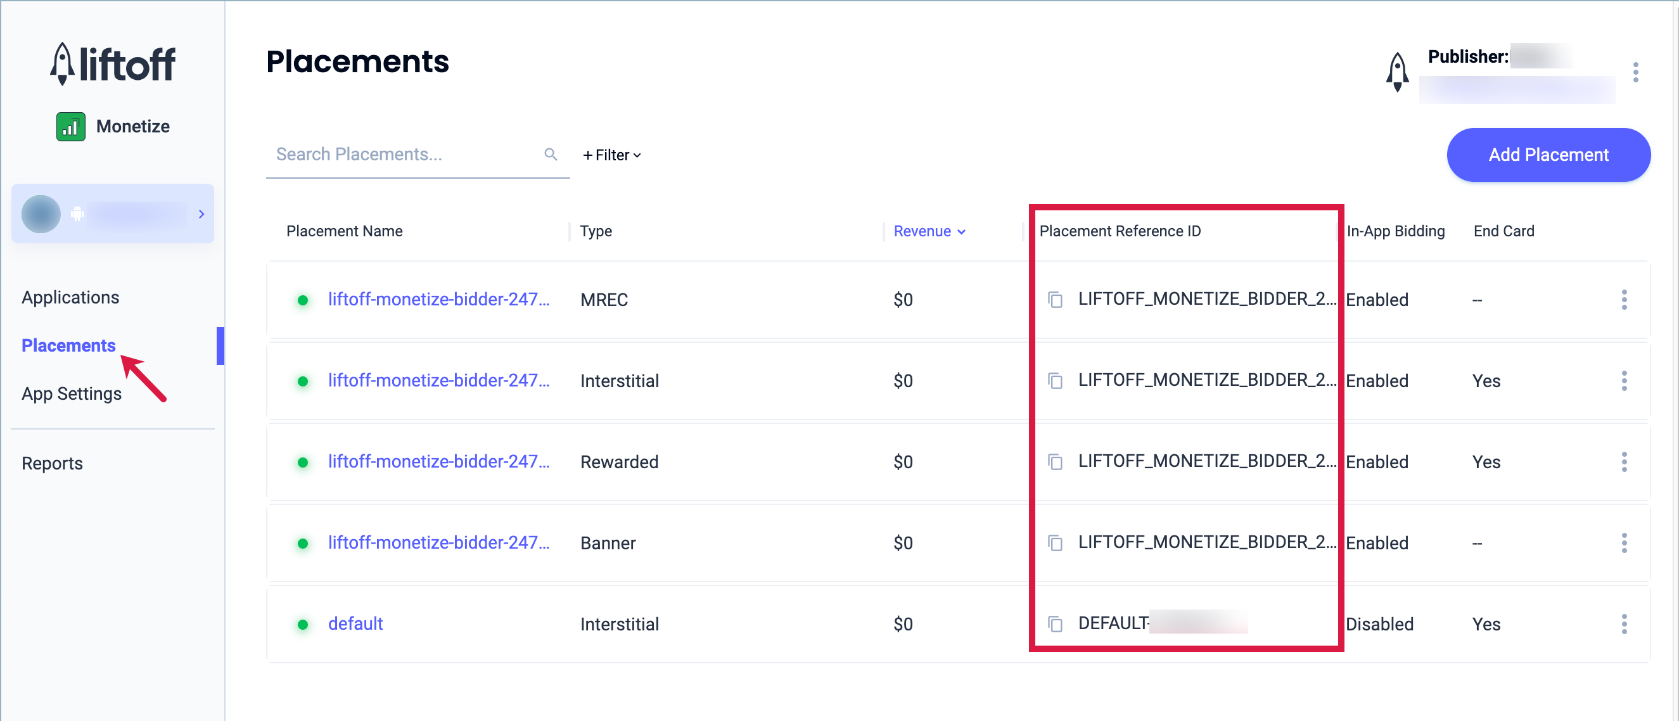The height and width of the screenshot is (721, 1679).
Task: Click the Add Placement button
Action: point(1548,155)
